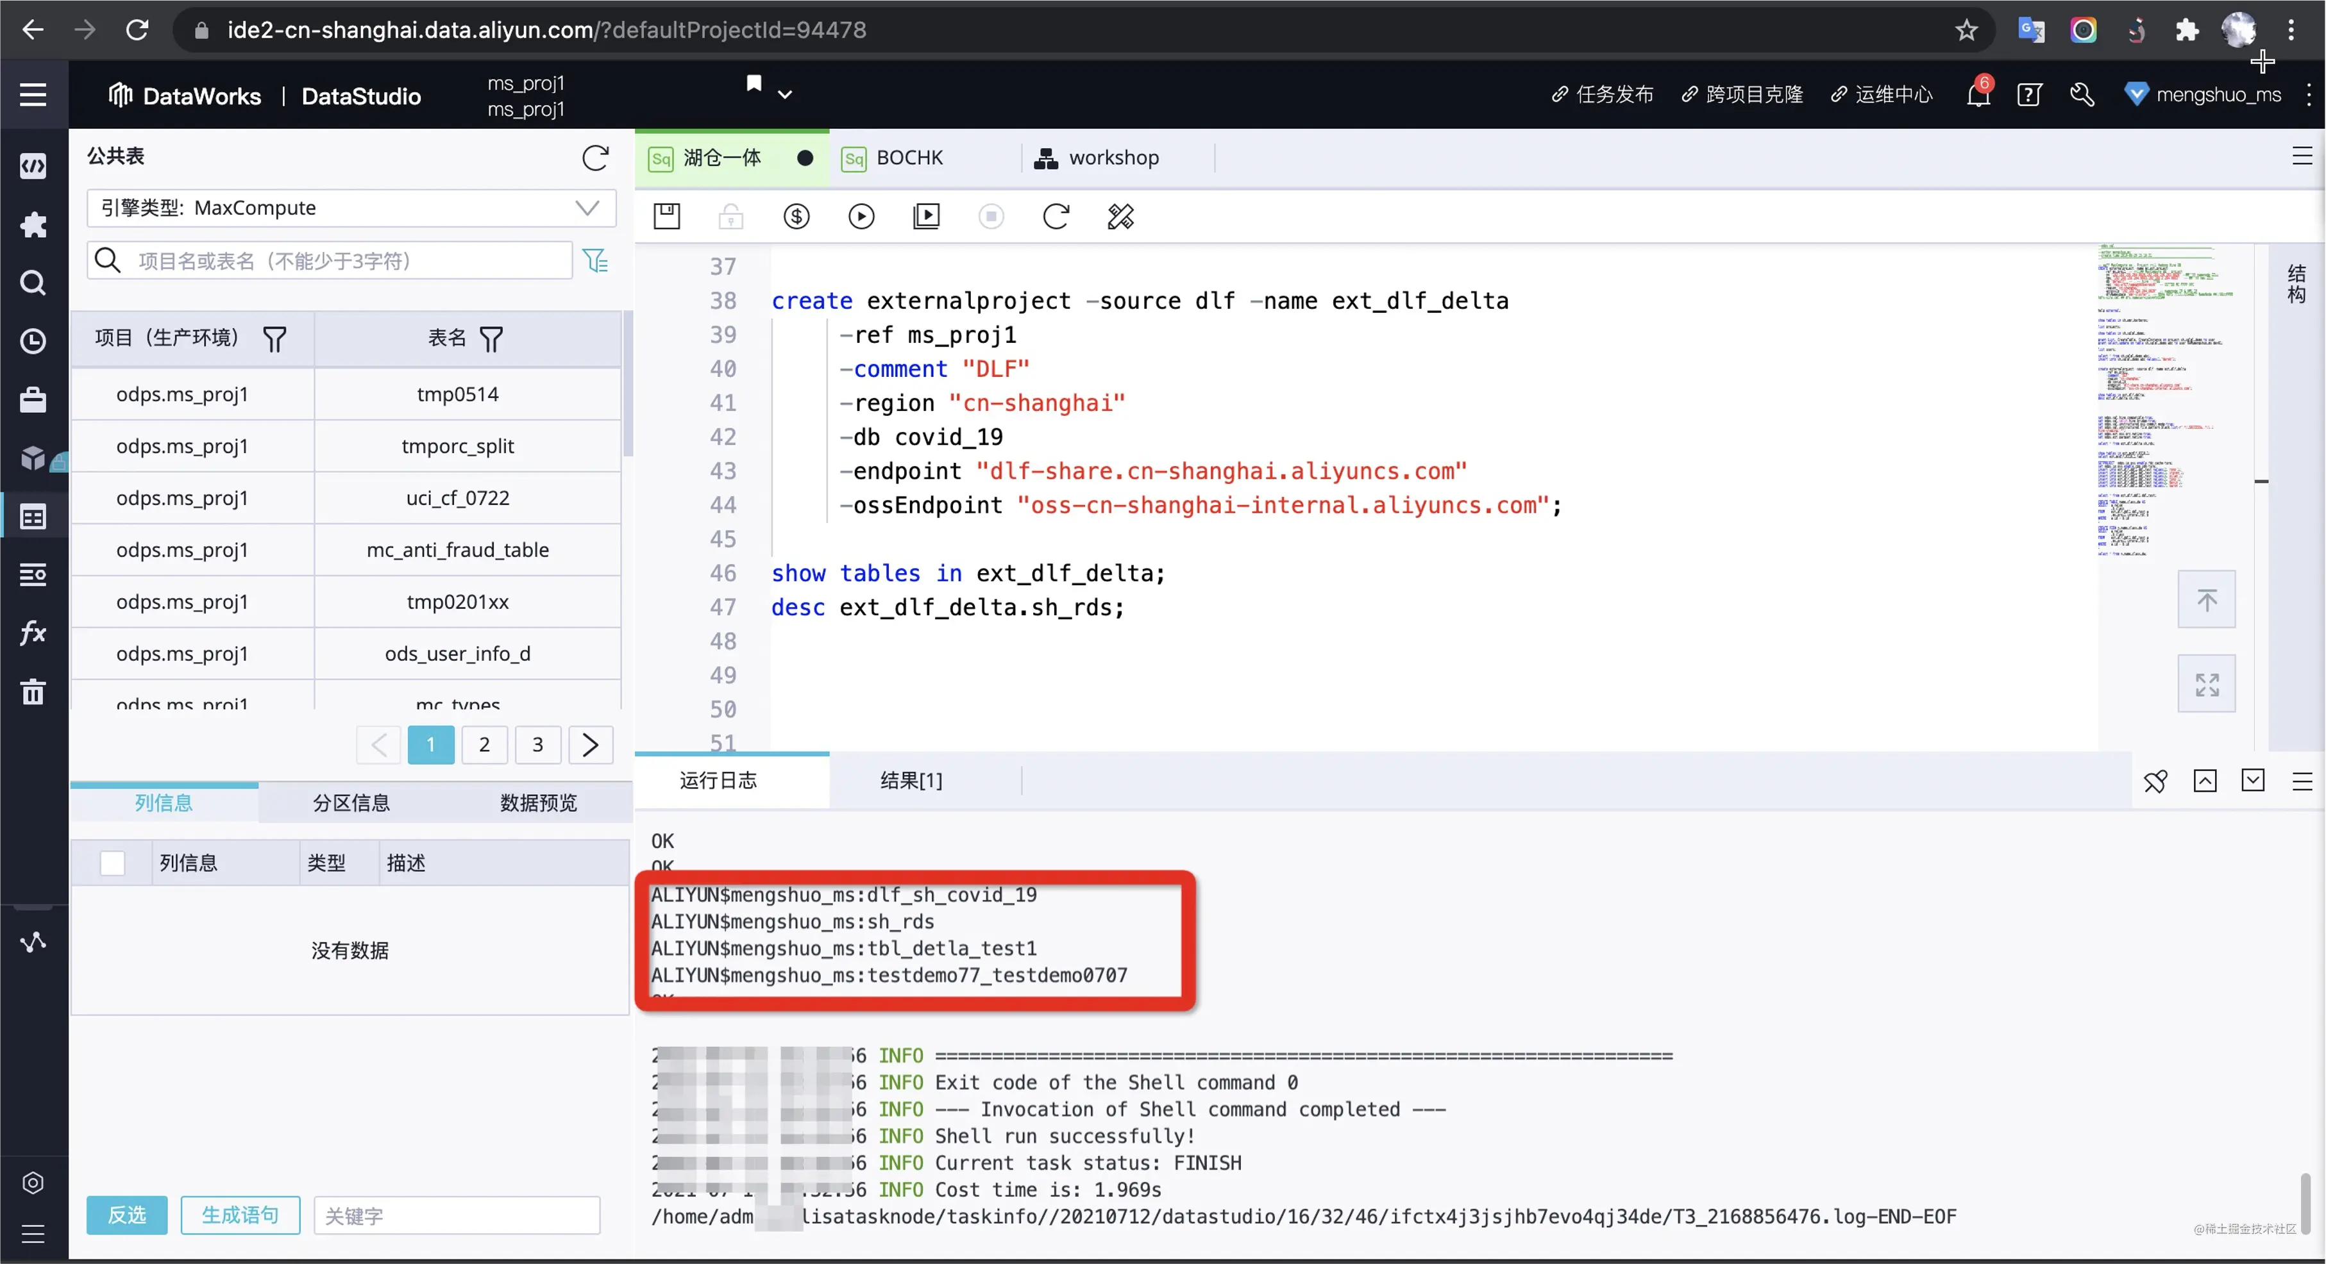The image size is (2326, 1264).
Task: Click the scroll-to-top arrow in editor
Action: [x=2207, y=599]
